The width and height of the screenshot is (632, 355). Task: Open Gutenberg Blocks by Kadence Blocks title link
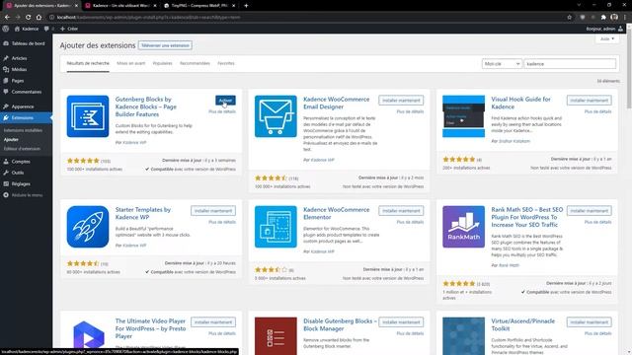pos(146,106)
